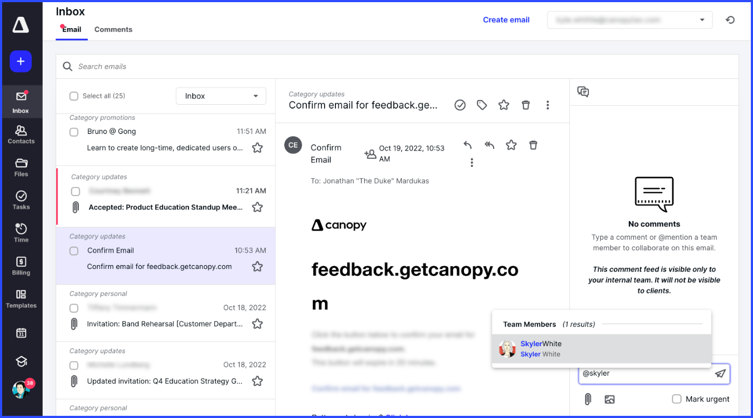Insert an image into the comment

tap(610, 399)
